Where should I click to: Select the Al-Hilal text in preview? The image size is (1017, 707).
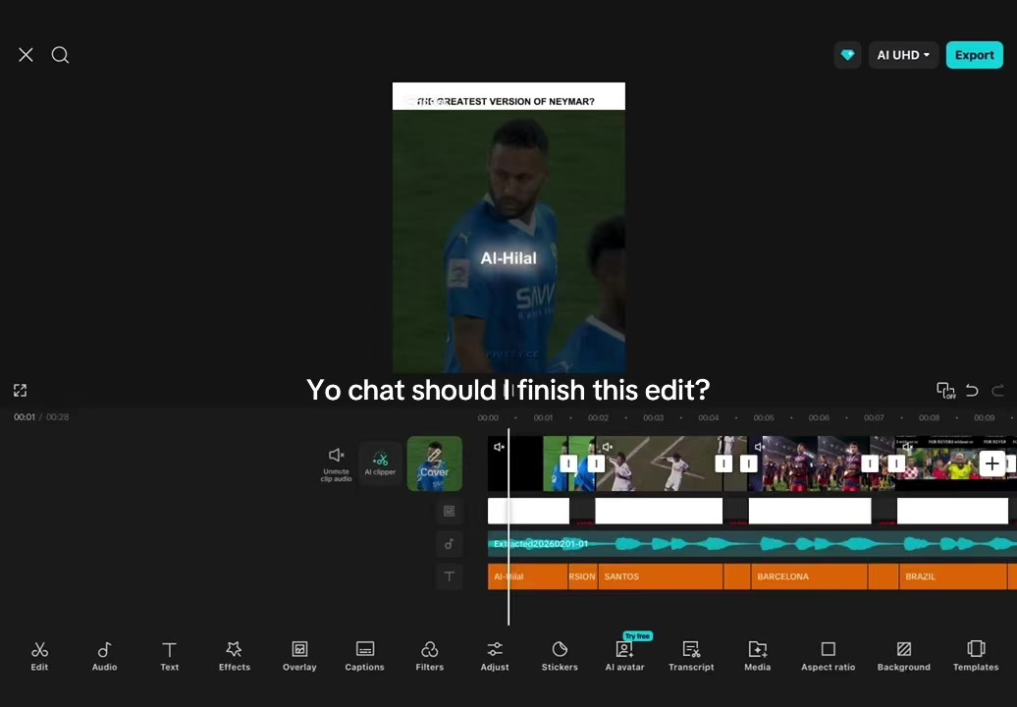click(x=508, y=258)
